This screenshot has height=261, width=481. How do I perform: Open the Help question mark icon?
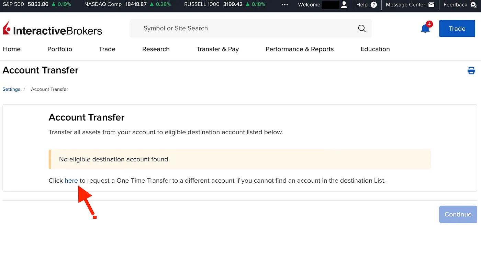pos(374,5)
